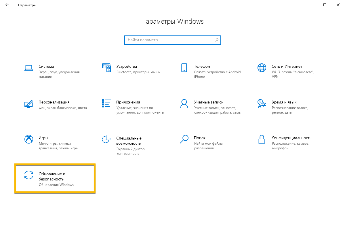The height and width of the screenshot is (228, 345).
Task: Click 'Распознавание голоса, регион, дата' text
Action: [x=290, y=110]
